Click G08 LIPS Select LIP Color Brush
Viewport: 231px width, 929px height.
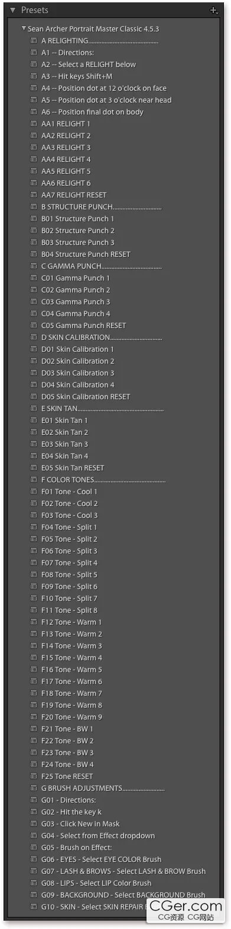[x=96, y=883]
